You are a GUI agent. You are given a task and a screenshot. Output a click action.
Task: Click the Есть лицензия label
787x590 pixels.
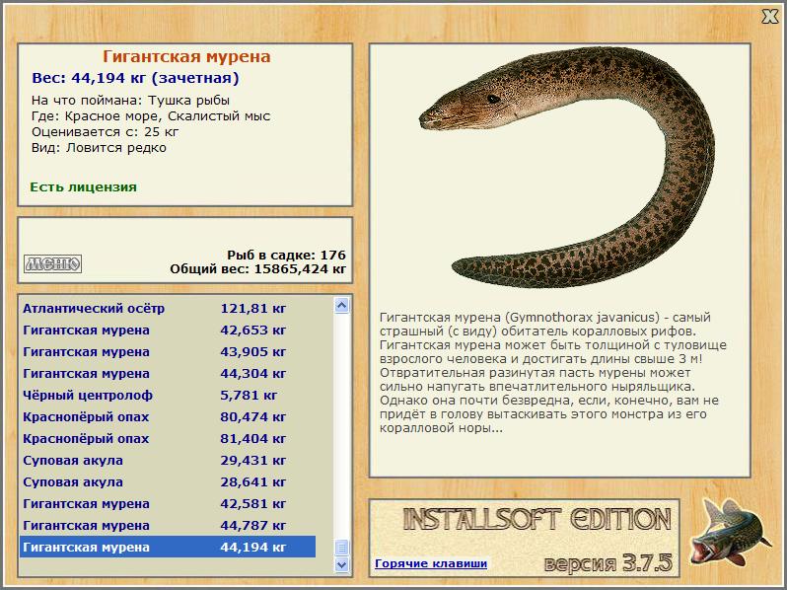click(83, 186)
